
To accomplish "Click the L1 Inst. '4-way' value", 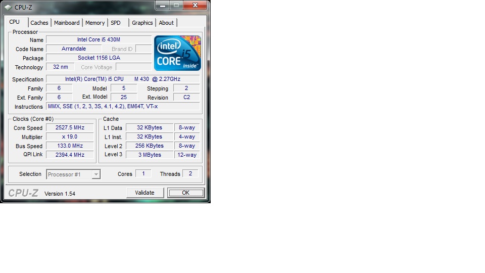I will coord(187,136).
